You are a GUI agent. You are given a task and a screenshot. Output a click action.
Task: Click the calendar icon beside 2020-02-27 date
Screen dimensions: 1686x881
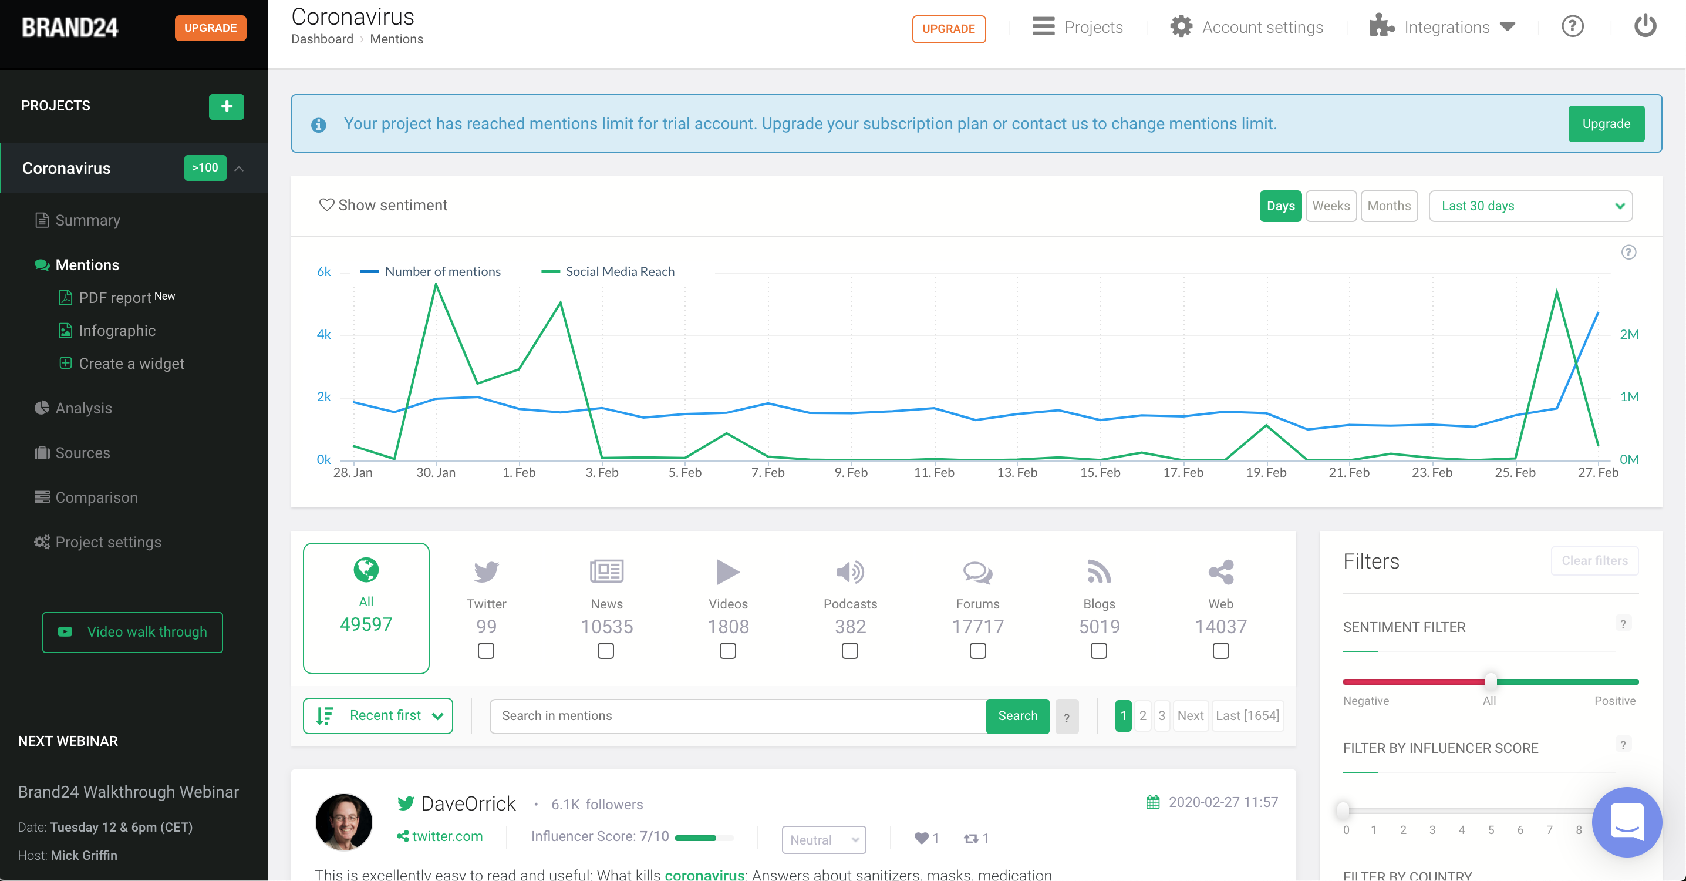click(x=1152, y=802)
